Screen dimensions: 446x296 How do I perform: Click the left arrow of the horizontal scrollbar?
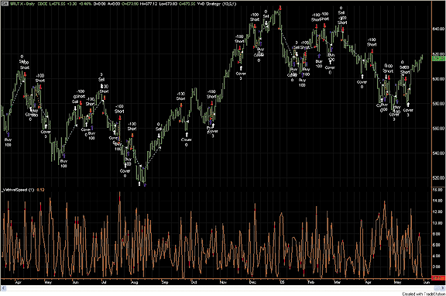(x=4, y=288)
